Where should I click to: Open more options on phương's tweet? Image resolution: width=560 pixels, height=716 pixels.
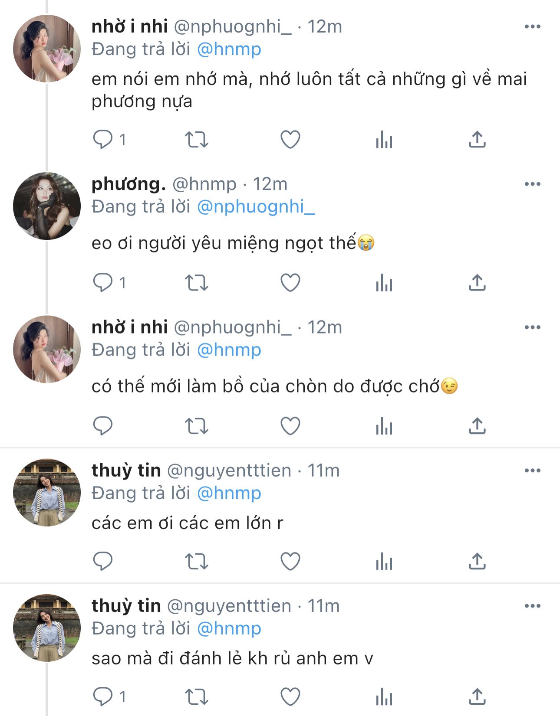(532, 184)
